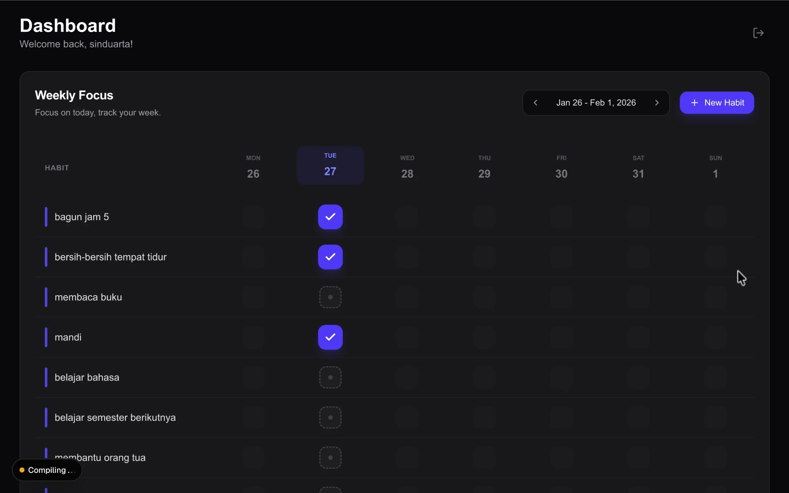
Task: Select the WED 28 day column header
Action: pos(407,166)
